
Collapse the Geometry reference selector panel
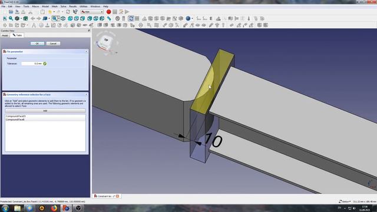(x=87, y=94)
